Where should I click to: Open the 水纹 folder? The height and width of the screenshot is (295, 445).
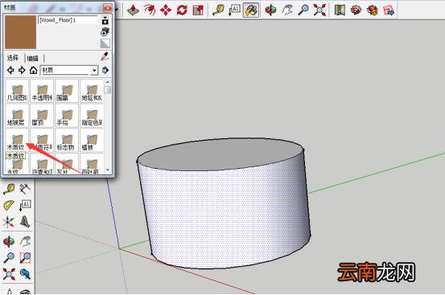[x=17, y=166]
